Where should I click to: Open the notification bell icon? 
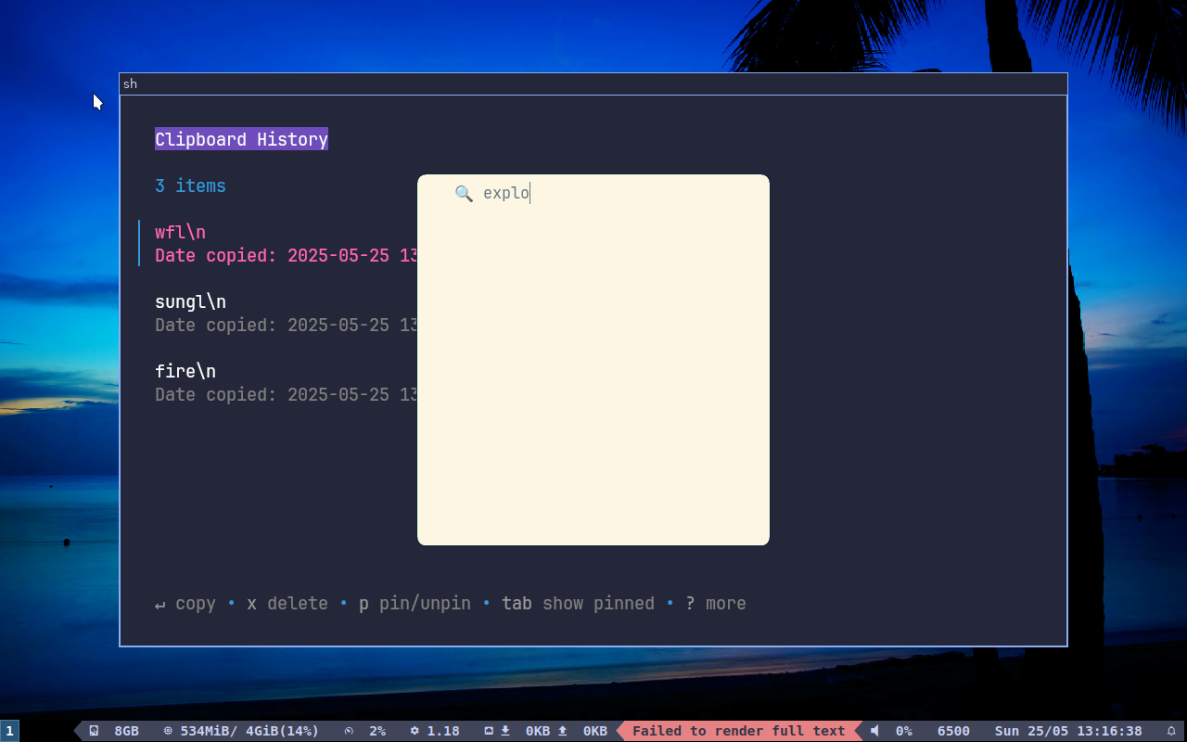(x=1171, y=731)
